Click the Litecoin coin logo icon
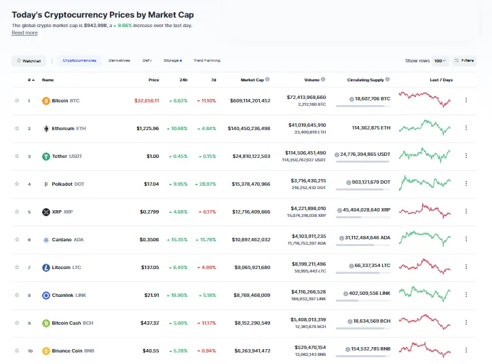 click(46, 268)
